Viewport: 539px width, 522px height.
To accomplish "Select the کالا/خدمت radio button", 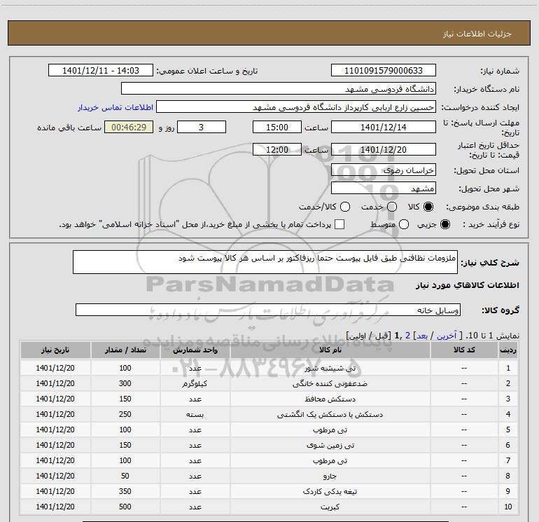I will (x=345, y=207).
